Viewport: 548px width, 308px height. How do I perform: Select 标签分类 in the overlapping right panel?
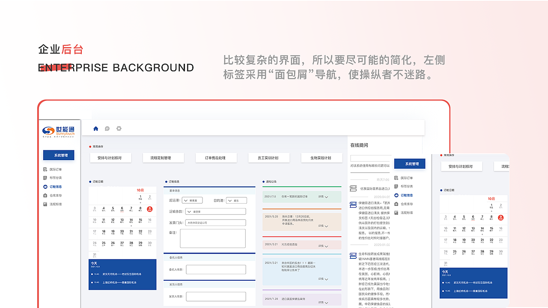pyautogui.click(x=403, y=187)
